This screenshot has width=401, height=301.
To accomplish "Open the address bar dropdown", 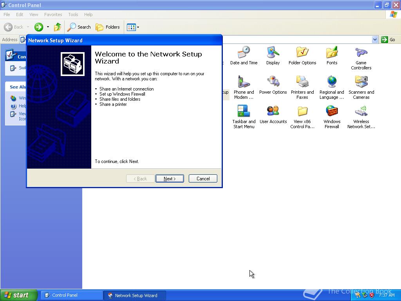I will tap(375, 39).
